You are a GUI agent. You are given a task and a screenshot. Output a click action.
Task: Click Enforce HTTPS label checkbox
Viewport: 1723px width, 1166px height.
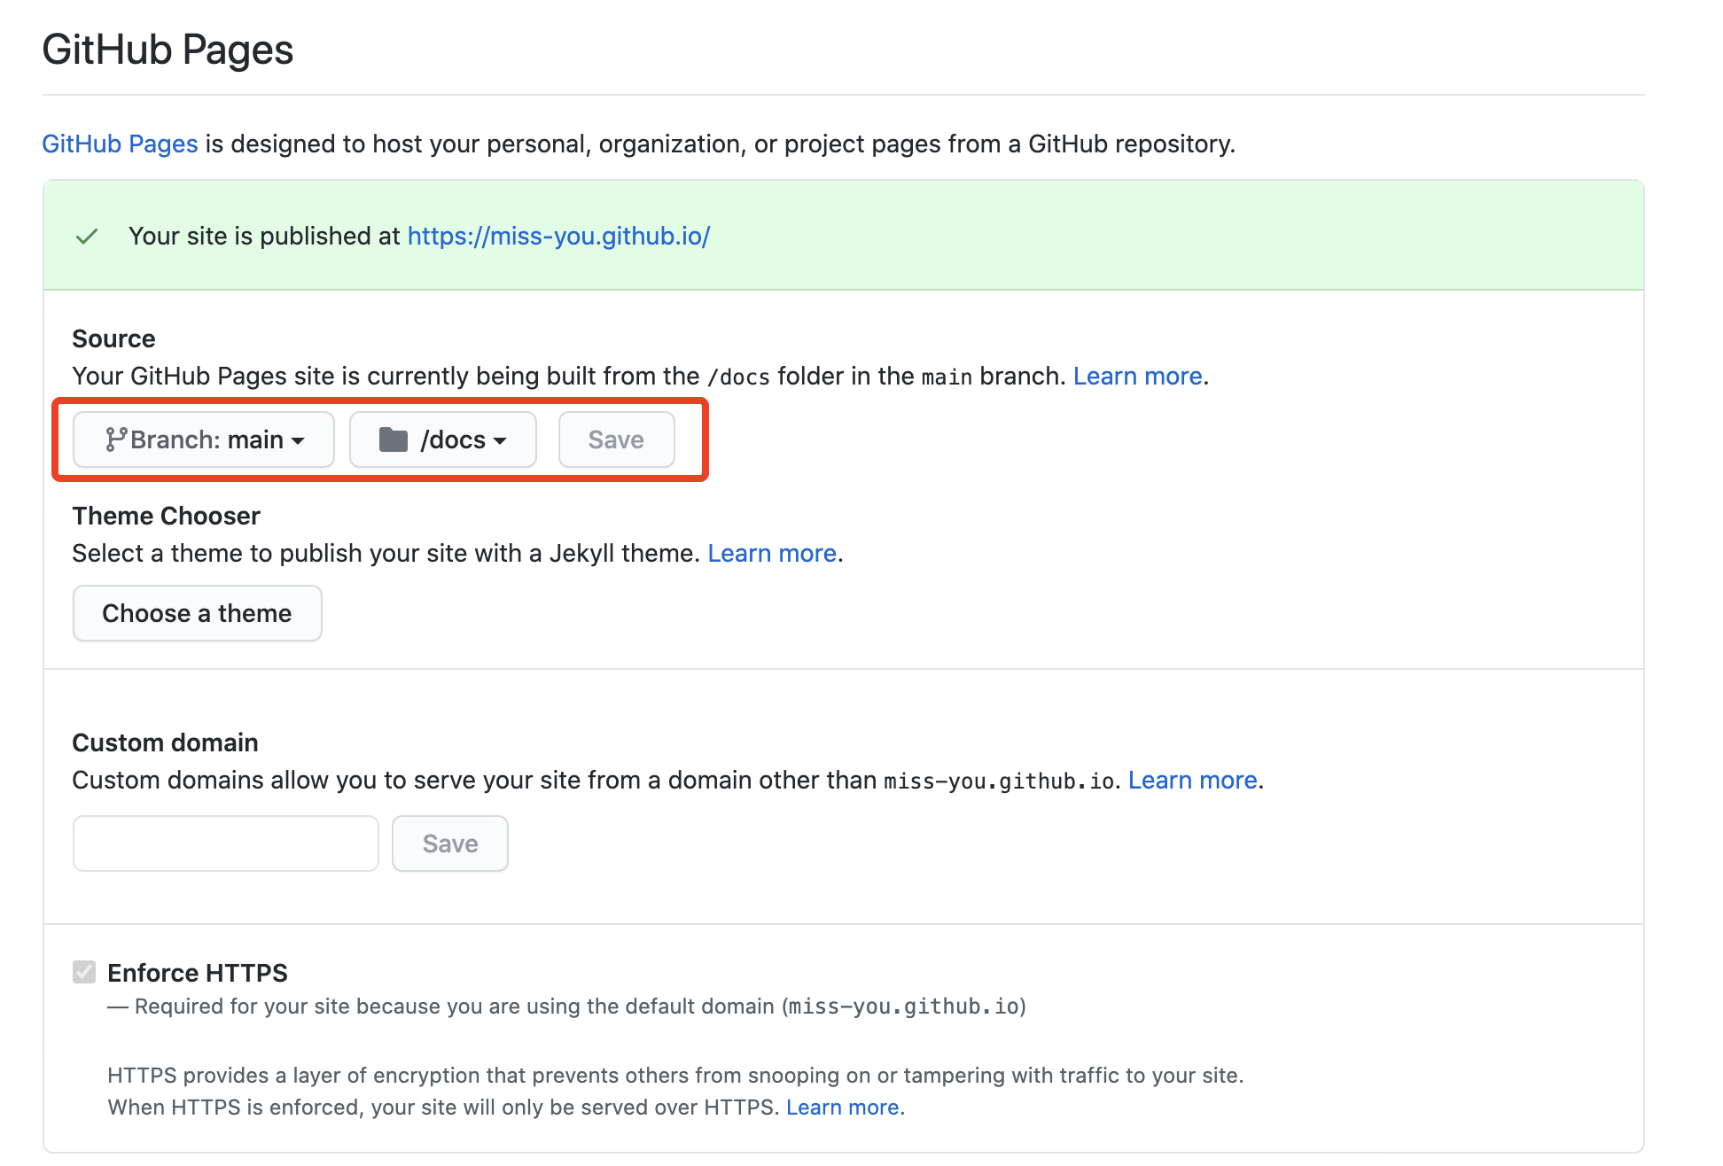84,972
